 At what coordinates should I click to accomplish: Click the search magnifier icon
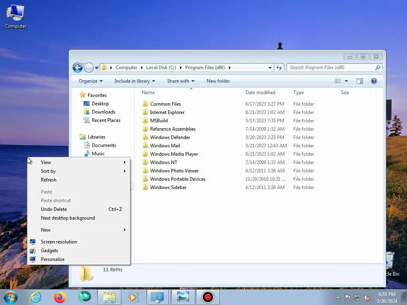[x=378, y=68]
